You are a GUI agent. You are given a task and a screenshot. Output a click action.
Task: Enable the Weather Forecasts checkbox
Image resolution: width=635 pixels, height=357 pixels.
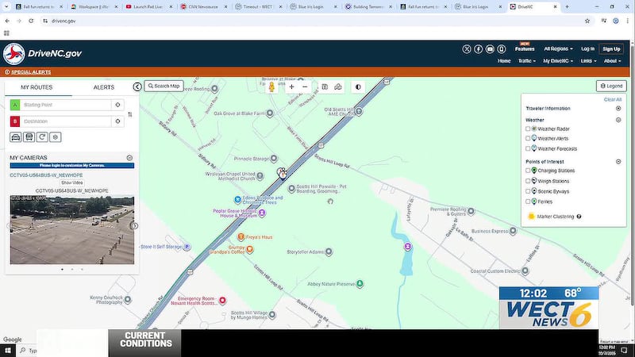click(528, 148)
